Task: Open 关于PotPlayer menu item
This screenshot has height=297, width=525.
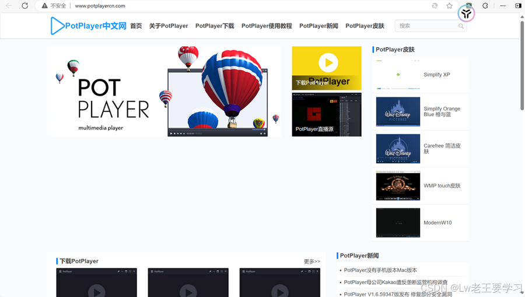Action: pos(169,26)
